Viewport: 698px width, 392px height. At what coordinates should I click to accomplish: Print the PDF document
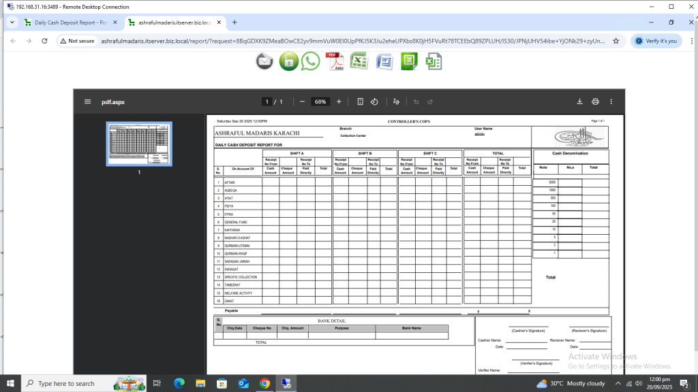(595, 102)
